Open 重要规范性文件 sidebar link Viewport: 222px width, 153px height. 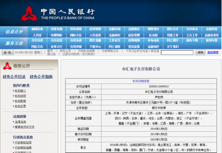25,127
